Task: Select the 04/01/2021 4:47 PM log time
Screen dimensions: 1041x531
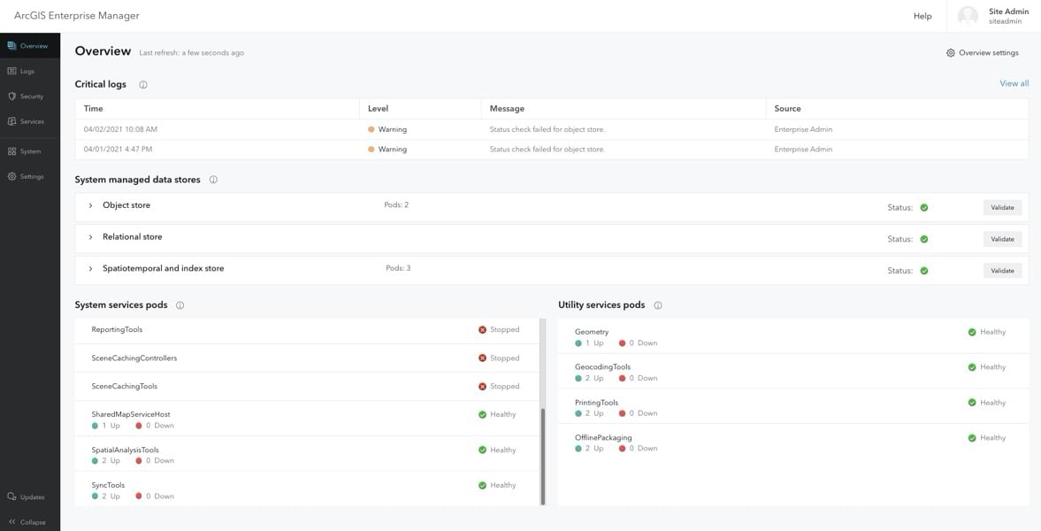Action: 119,150
